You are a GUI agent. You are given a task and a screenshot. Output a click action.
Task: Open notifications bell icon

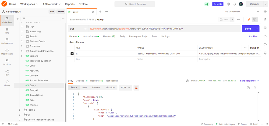click(x=235, y=4)
